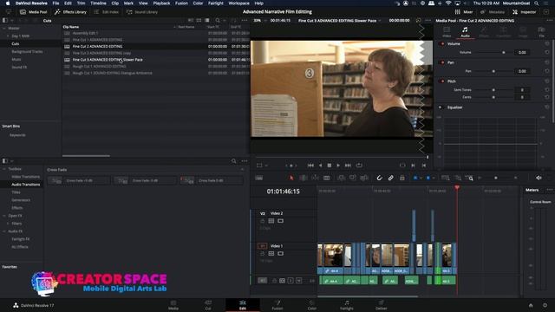Switch to the Video inspector tab
The image size is (555, 312).
(x=447, y=32)
